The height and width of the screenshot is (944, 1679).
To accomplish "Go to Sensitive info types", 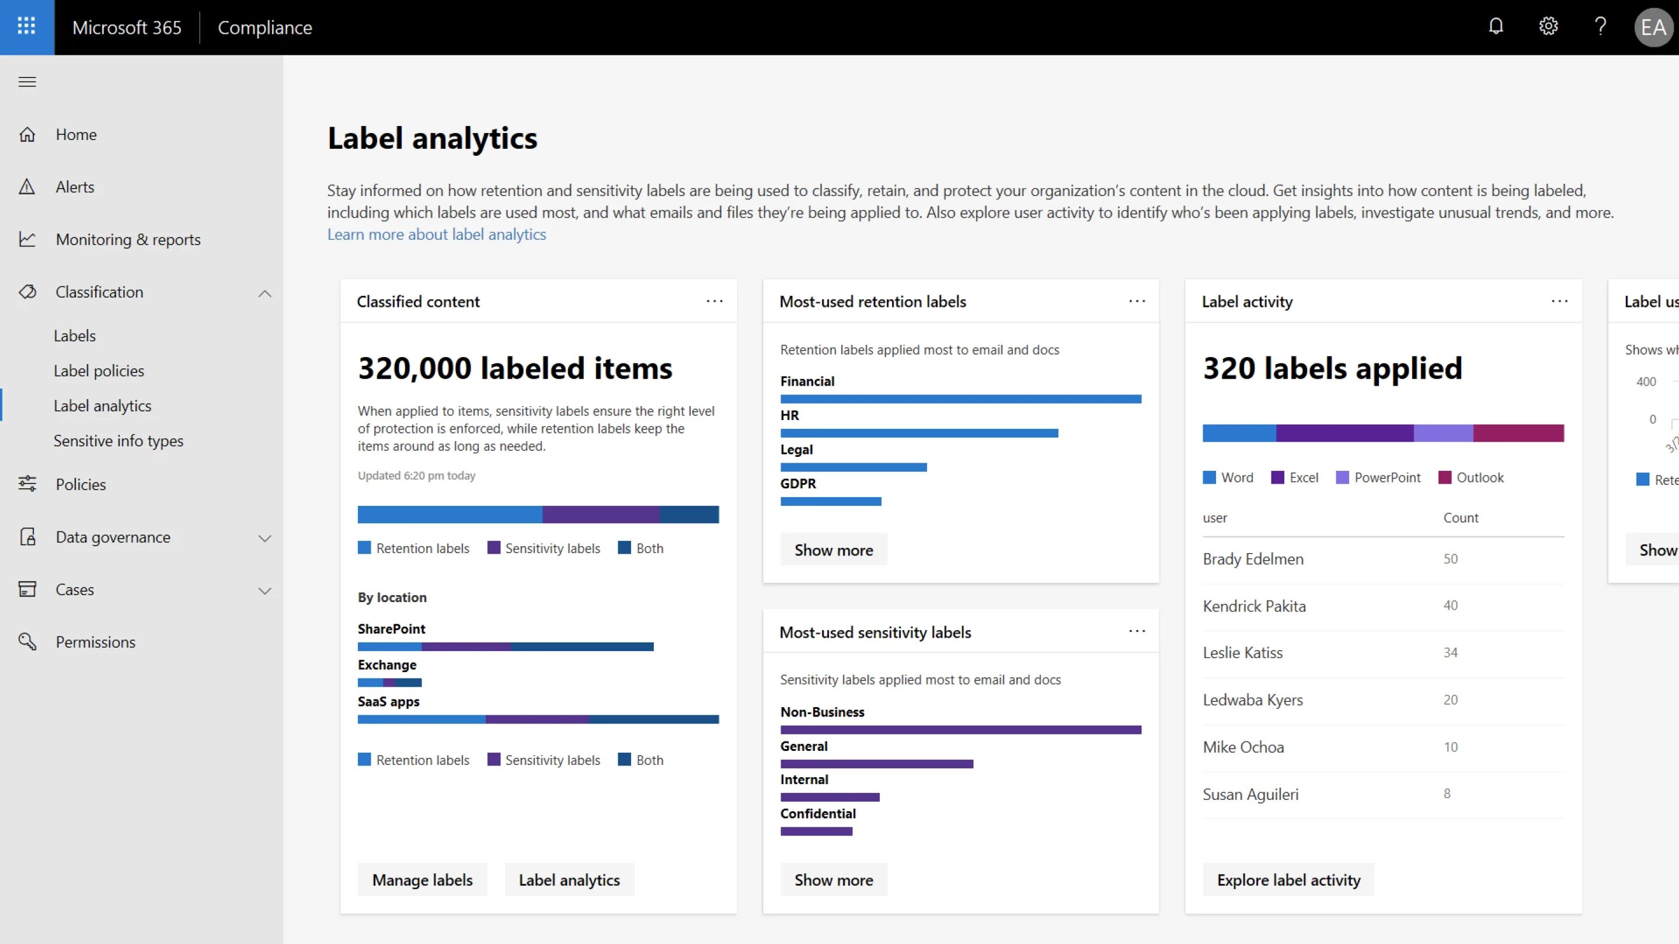I will (x=118, y=441).
